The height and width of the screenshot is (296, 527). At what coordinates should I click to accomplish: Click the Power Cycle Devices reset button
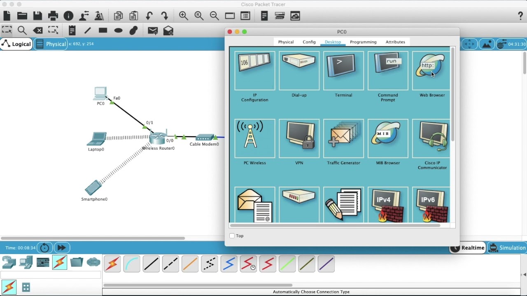tap(45, 248)
